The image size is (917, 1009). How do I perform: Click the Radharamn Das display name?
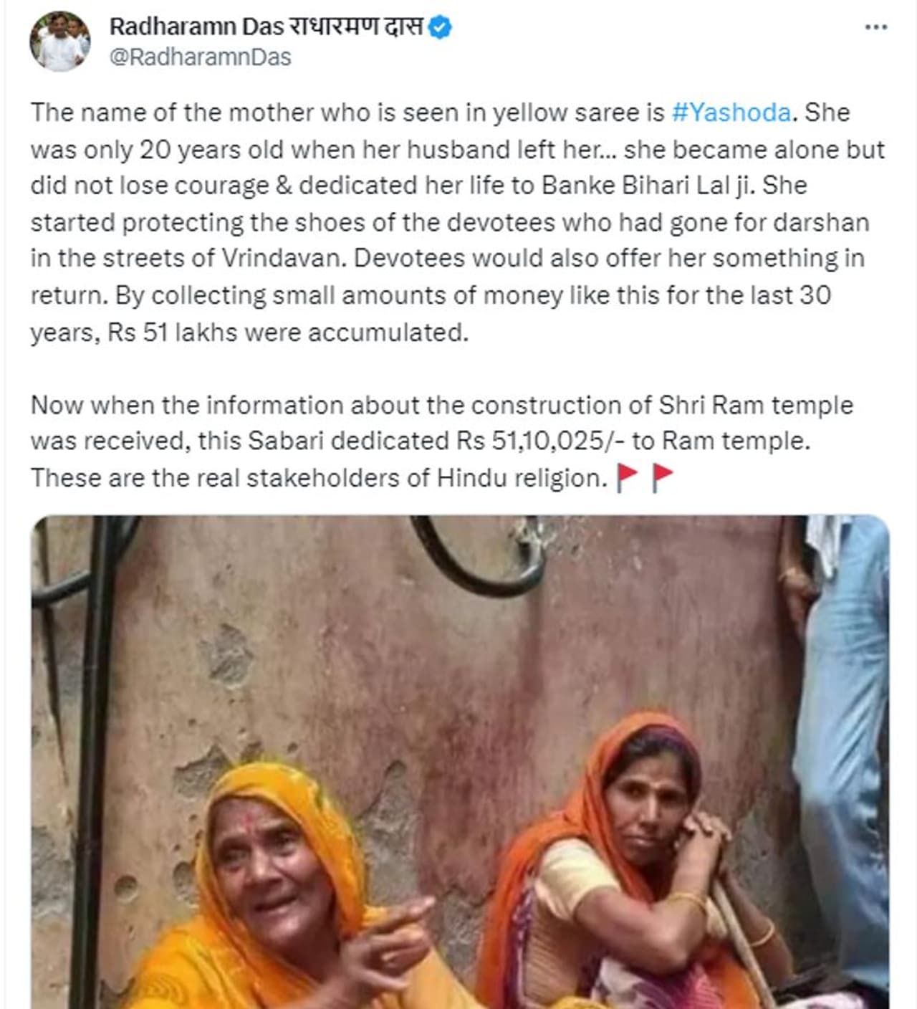tap(196, 27)
